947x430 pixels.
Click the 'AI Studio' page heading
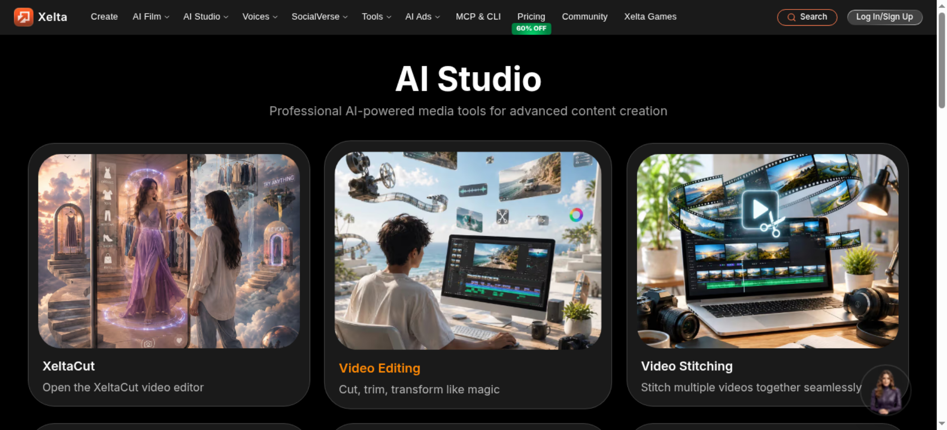pos(468,79)
